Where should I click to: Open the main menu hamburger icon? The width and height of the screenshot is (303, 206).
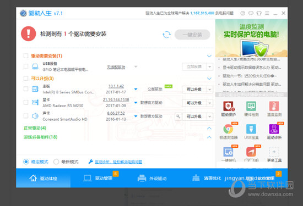pos(267,13)
